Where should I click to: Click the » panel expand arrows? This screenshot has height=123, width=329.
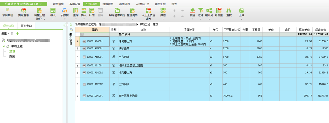click(71, 25)
